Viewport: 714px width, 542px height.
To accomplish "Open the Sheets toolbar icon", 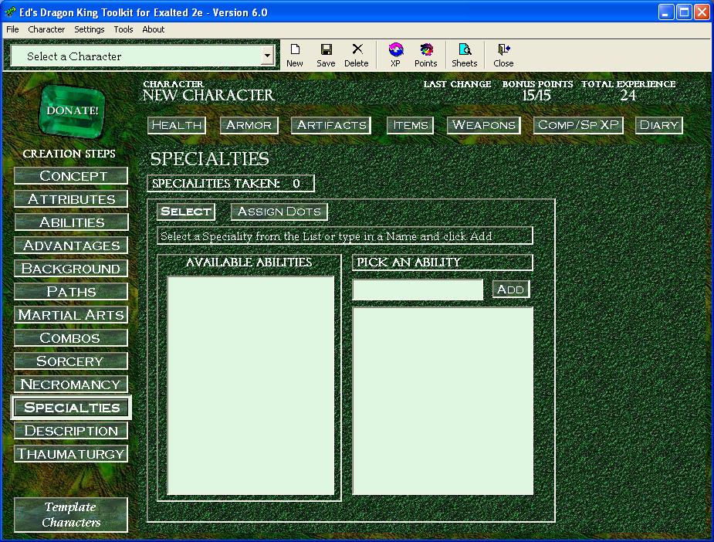I will pos(465,55).
